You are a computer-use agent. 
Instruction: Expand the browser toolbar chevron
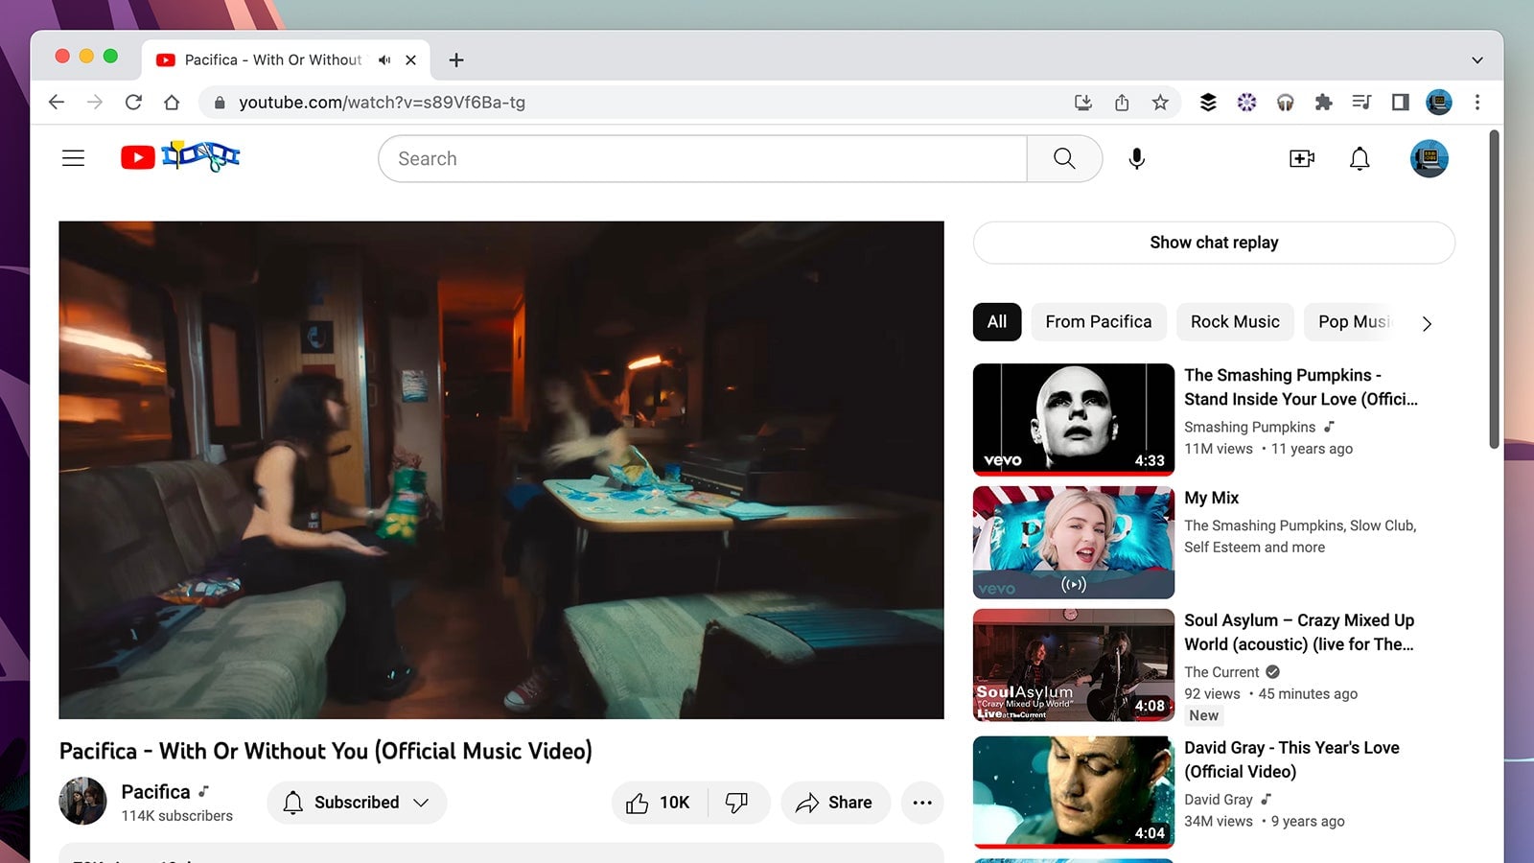[x=1476, y=59]
